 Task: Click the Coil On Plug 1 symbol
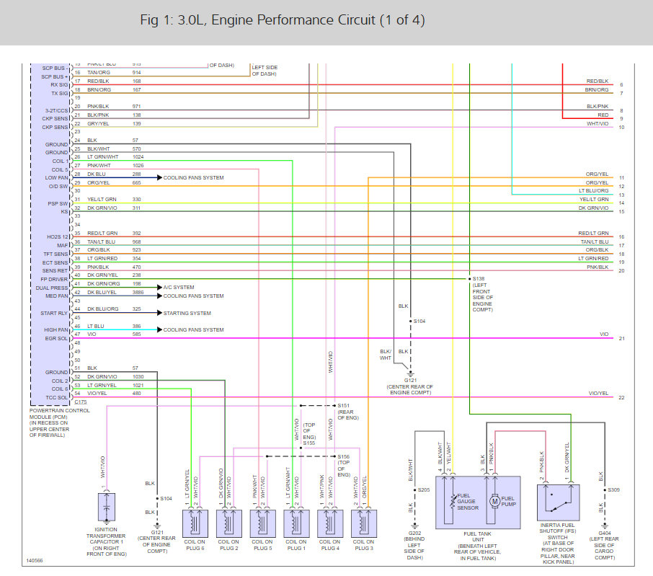point(296,523)
